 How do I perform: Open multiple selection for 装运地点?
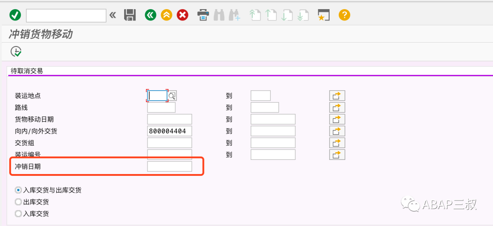337,95
